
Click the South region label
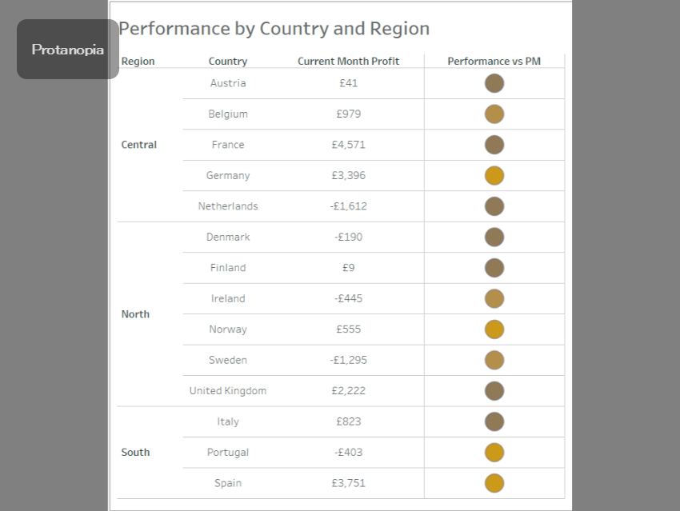(135, 453)
